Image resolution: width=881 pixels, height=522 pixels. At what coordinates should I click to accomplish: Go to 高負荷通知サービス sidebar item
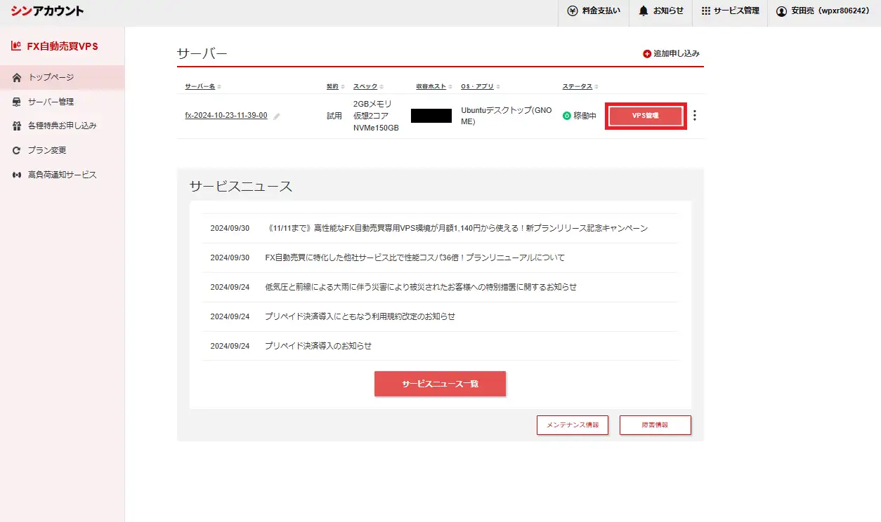tap(62, 175)
